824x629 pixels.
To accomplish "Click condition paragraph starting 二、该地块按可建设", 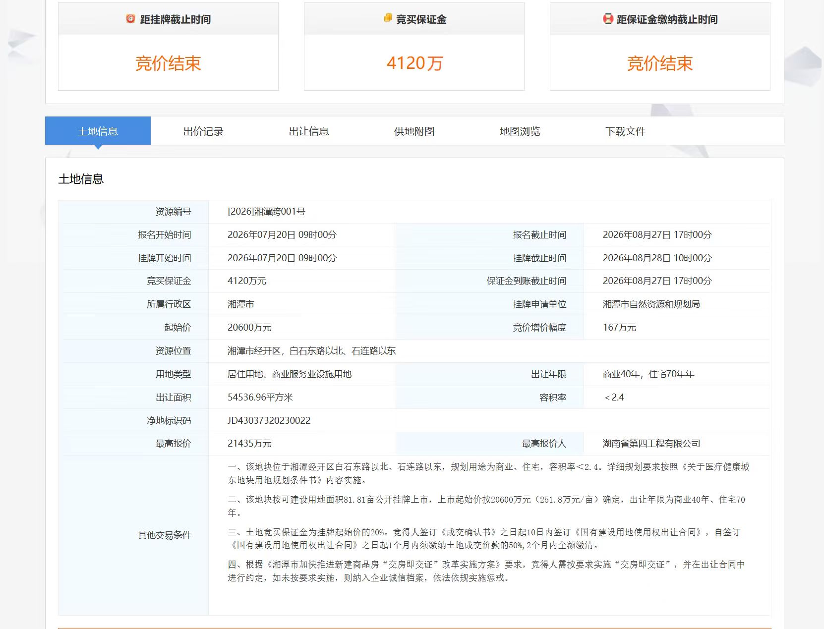I will (x=486, y=506).
